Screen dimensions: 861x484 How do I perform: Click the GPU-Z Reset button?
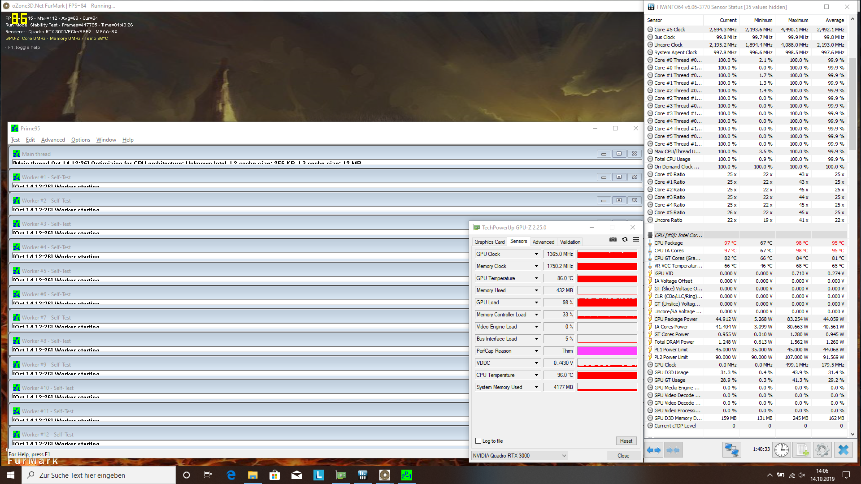[626, 441]
